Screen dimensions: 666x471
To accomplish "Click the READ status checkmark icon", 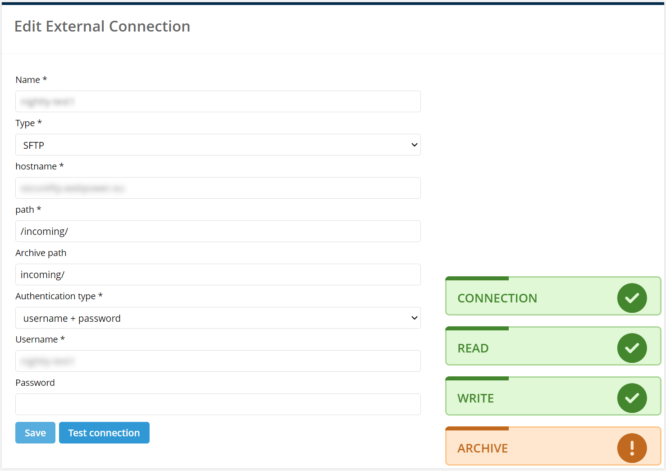I will pos(632,348).
